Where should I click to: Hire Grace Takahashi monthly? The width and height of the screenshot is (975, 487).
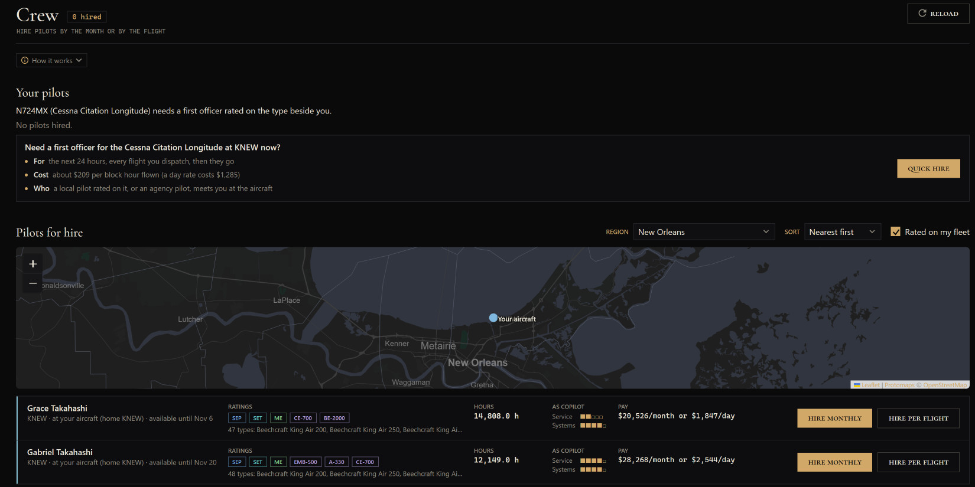point(834,418)
